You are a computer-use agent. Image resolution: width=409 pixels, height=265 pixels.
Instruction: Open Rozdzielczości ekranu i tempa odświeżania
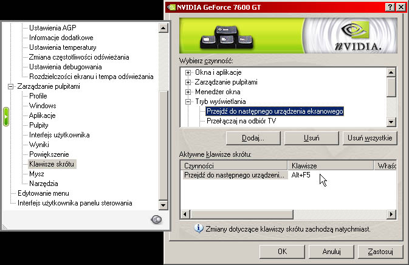[91, 77]
